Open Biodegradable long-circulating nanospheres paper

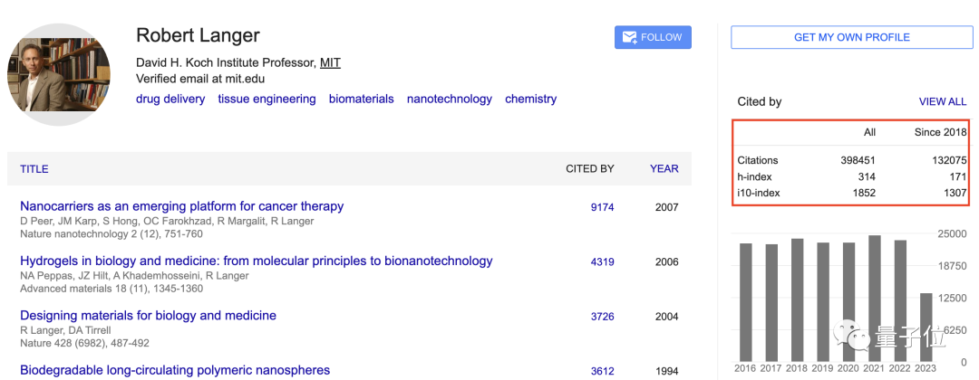click(x=175, y=370)
